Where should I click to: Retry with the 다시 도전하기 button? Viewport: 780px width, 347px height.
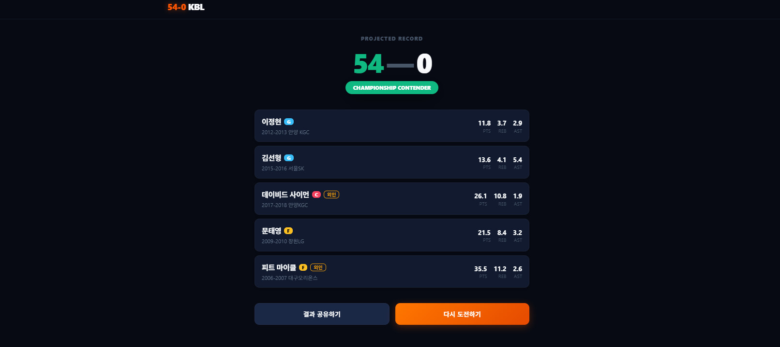coord(462,314)
